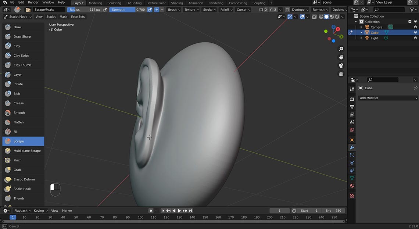The width and height of the screenshot is (419, 229).
Task: Toggle camera view icon in viewport
Action: point(341,66)
